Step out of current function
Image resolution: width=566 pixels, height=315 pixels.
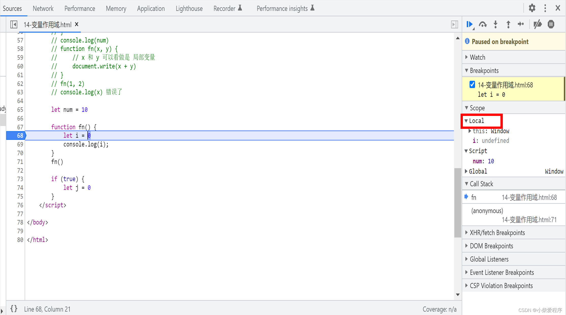coord(508,24)
